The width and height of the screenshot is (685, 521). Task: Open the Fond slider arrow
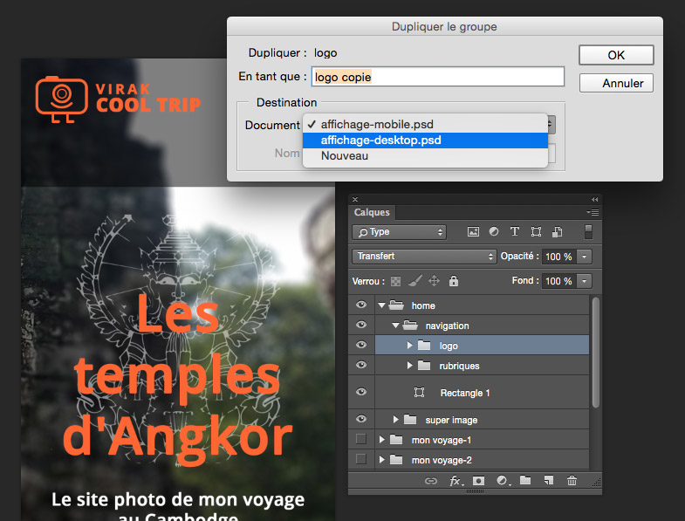click(584, 281)
